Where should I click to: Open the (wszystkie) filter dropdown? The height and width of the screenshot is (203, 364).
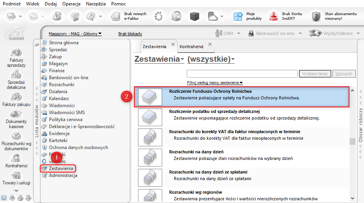[211, 59]
